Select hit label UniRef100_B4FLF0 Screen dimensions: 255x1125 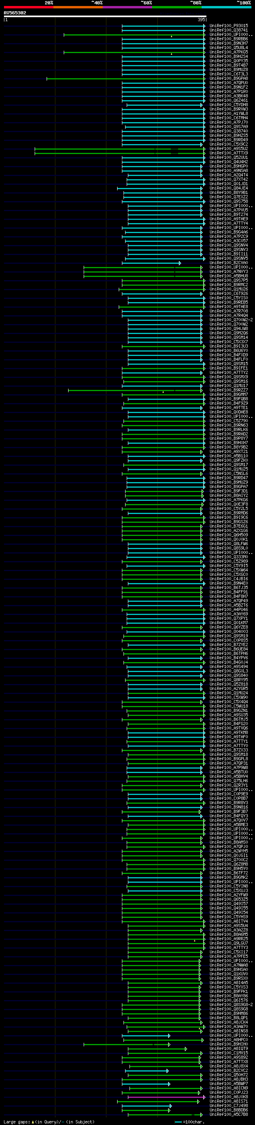(229, 360)
